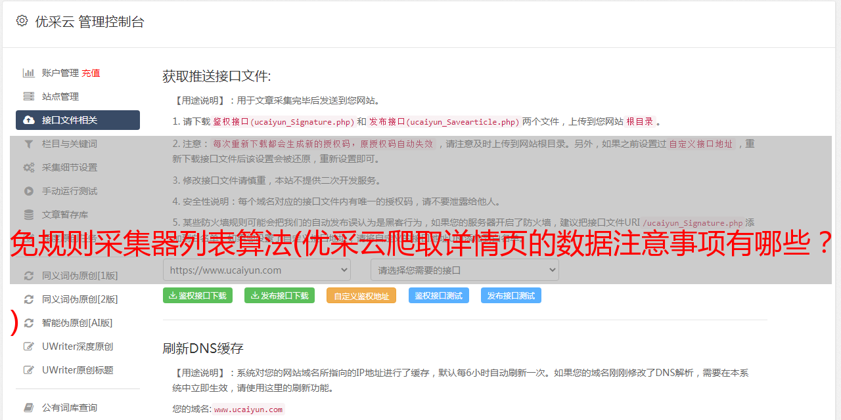Click the bar chart icon for 账户管理
Image resolution: width=841 pixels, height=420 pixels.
(29, 73)
